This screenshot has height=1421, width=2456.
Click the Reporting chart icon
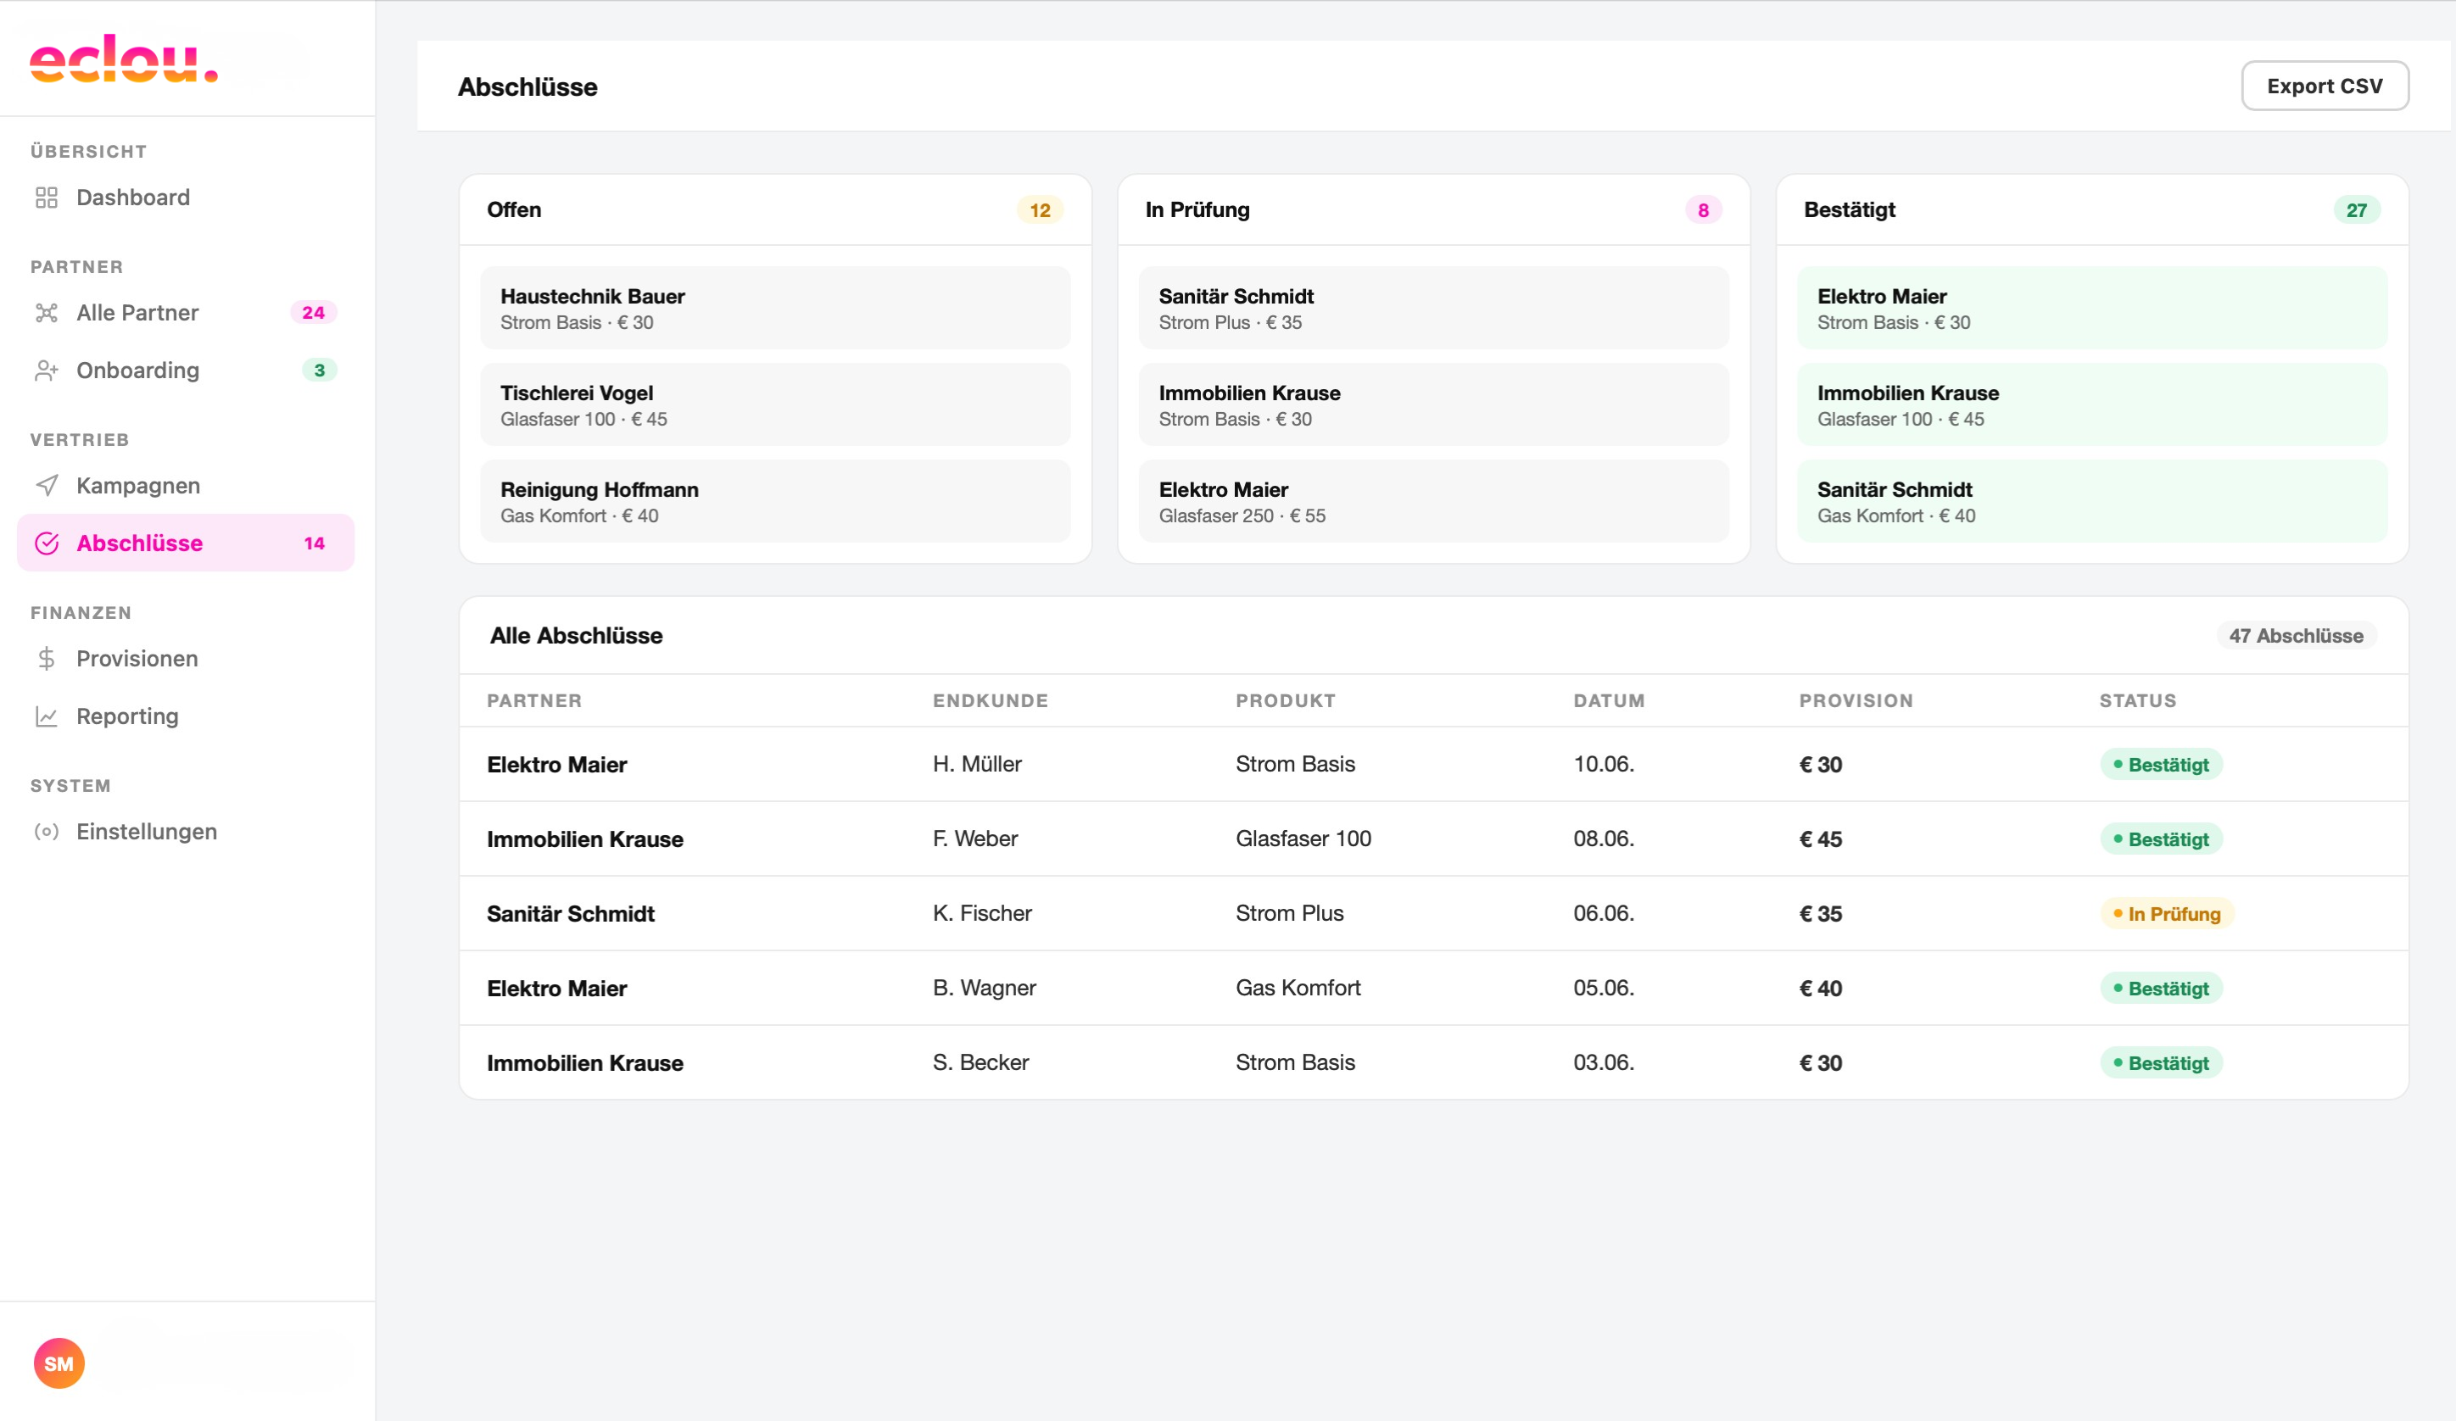click(46, 716)
